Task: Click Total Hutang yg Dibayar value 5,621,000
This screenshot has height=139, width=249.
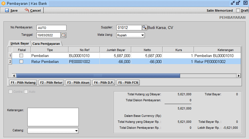Action: click(x=184, y=94)
